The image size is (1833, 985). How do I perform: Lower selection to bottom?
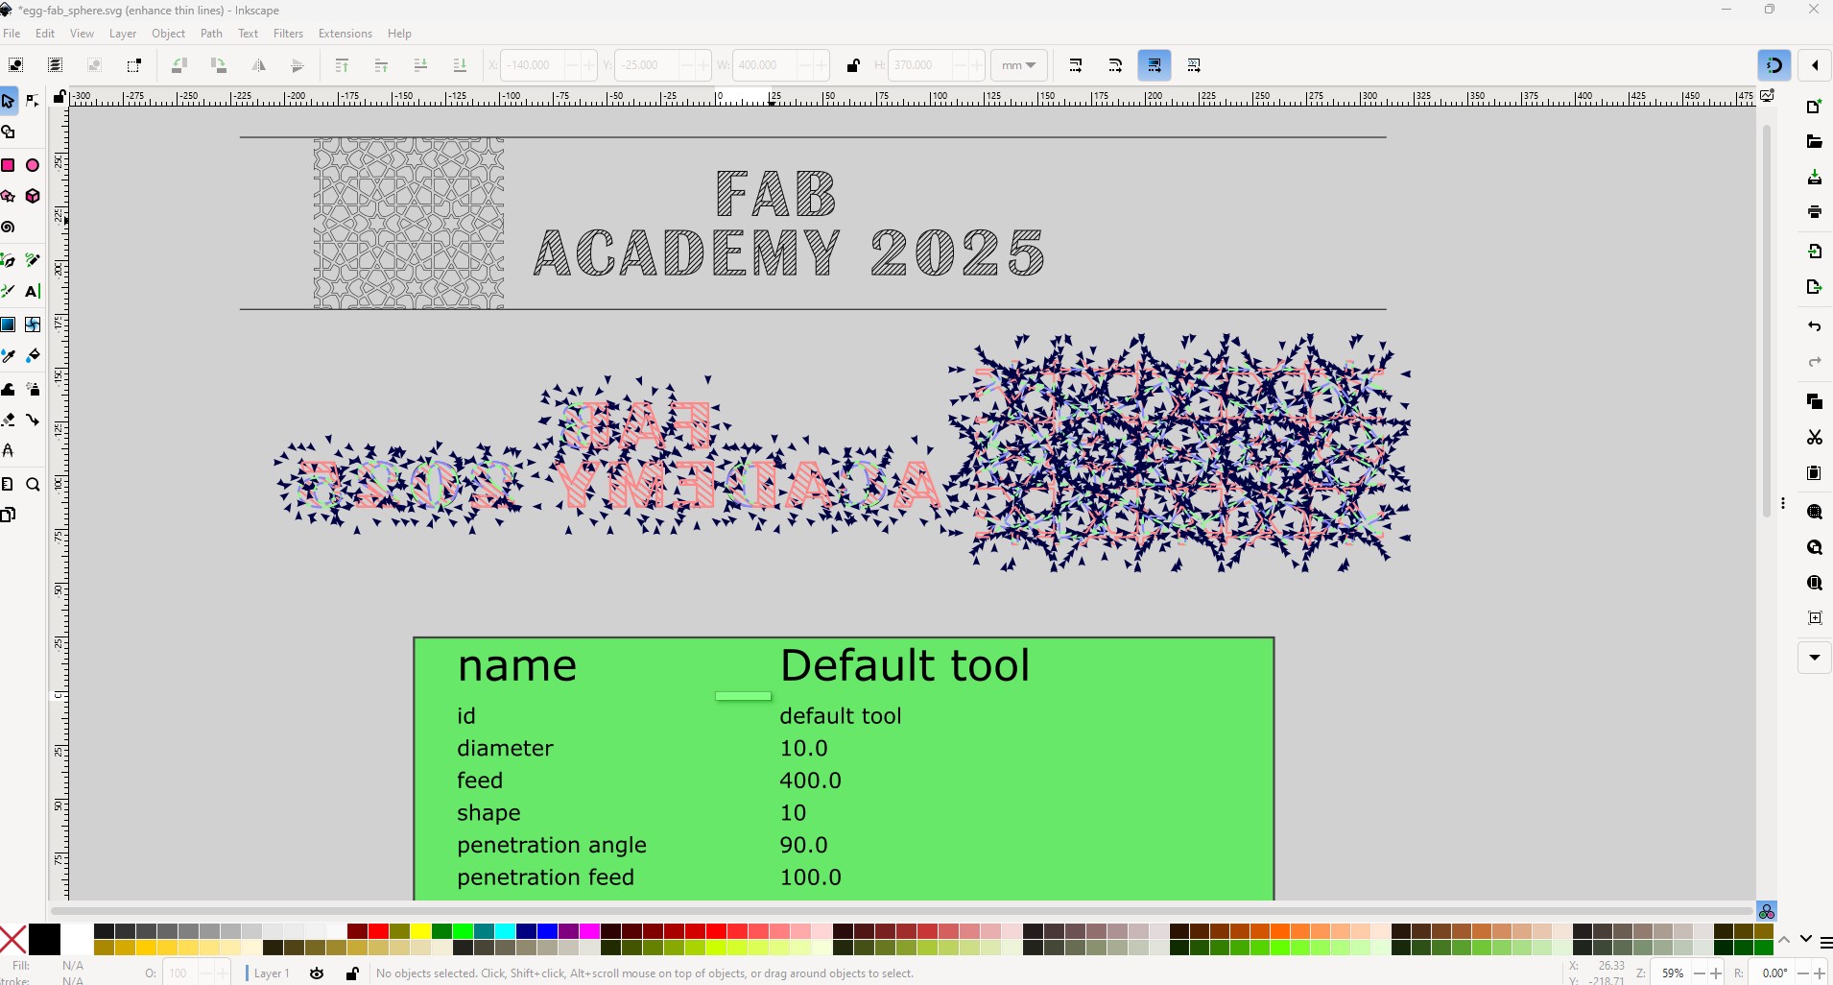click(460, 65)
